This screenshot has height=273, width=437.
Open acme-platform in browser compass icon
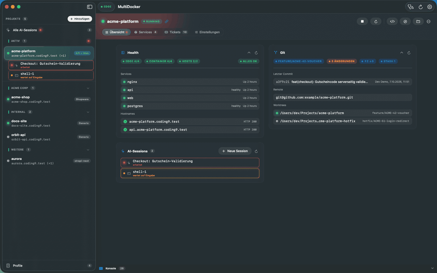click(x=405, y=21)
